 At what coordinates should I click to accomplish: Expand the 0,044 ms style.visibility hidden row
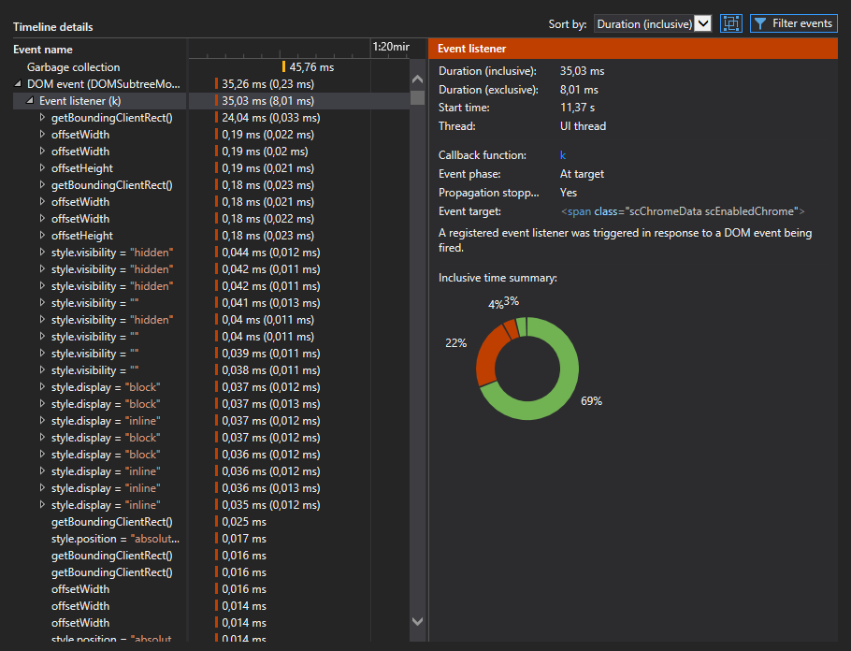coord(42,252)
